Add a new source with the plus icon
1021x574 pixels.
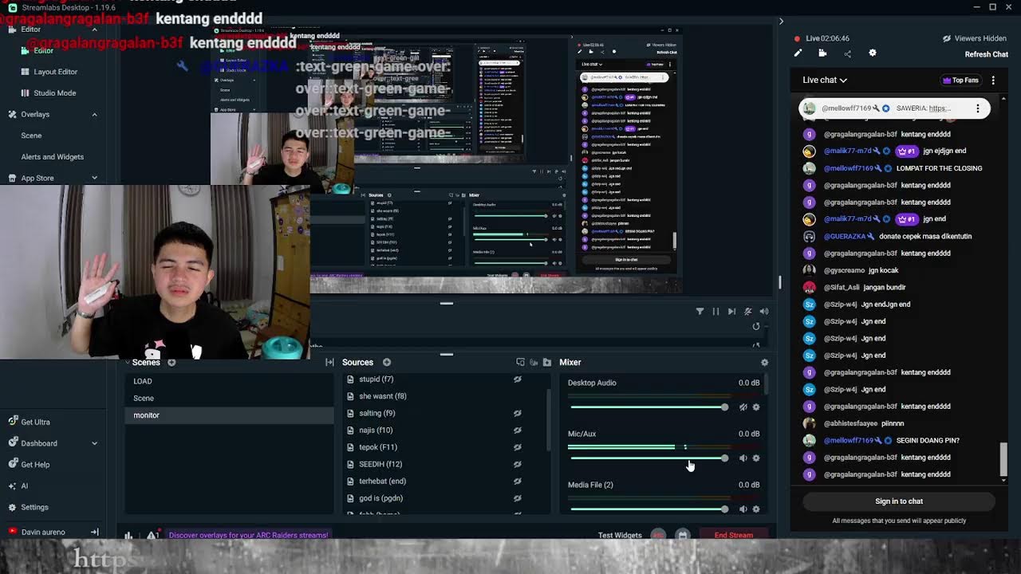click(387, 363)
